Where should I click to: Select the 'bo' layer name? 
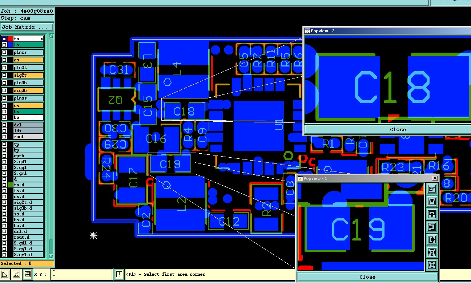tap(28, 117)
